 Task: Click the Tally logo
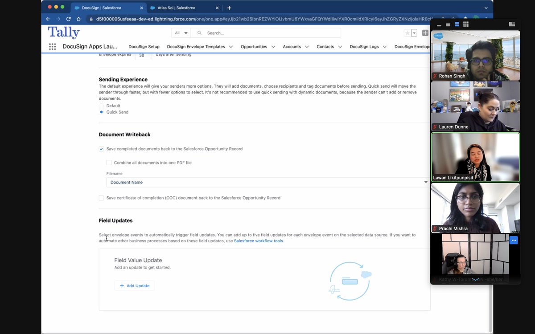coord(64,33)
